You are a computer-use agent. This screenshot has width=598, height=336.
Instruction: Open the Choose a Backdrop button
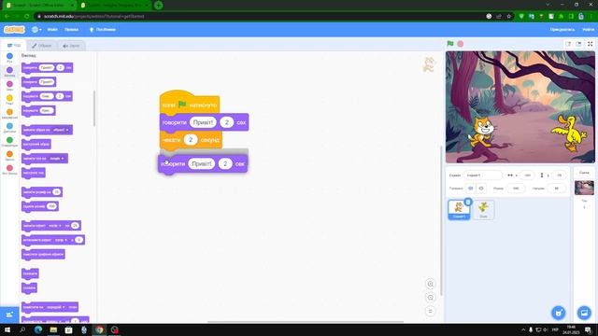(584, 313)
